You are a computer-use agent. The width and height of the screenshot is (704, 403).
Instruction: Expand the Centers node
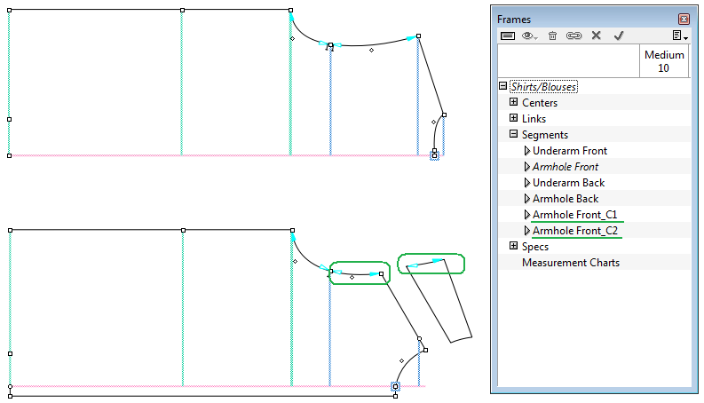click(x=513, y=103)
